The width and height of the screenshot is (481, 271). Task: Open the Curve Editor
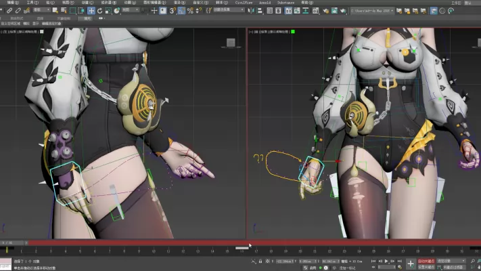(297, 11)
